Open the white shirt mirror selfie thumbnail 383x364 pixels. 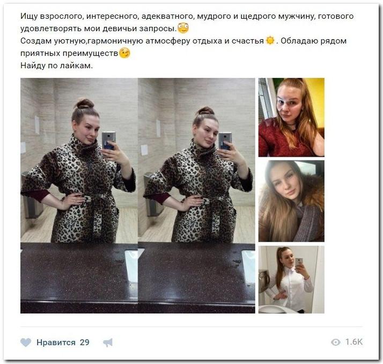coord(291,279)
